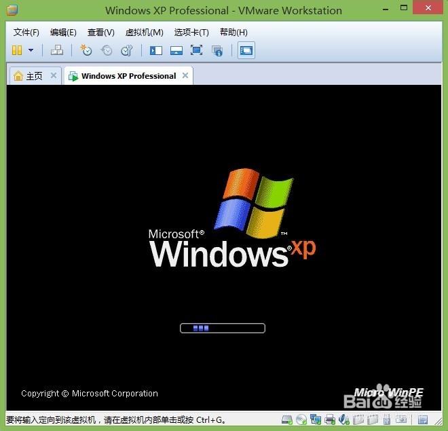
Task: Open the 编辑(E) menu
Action: point(63,33)
